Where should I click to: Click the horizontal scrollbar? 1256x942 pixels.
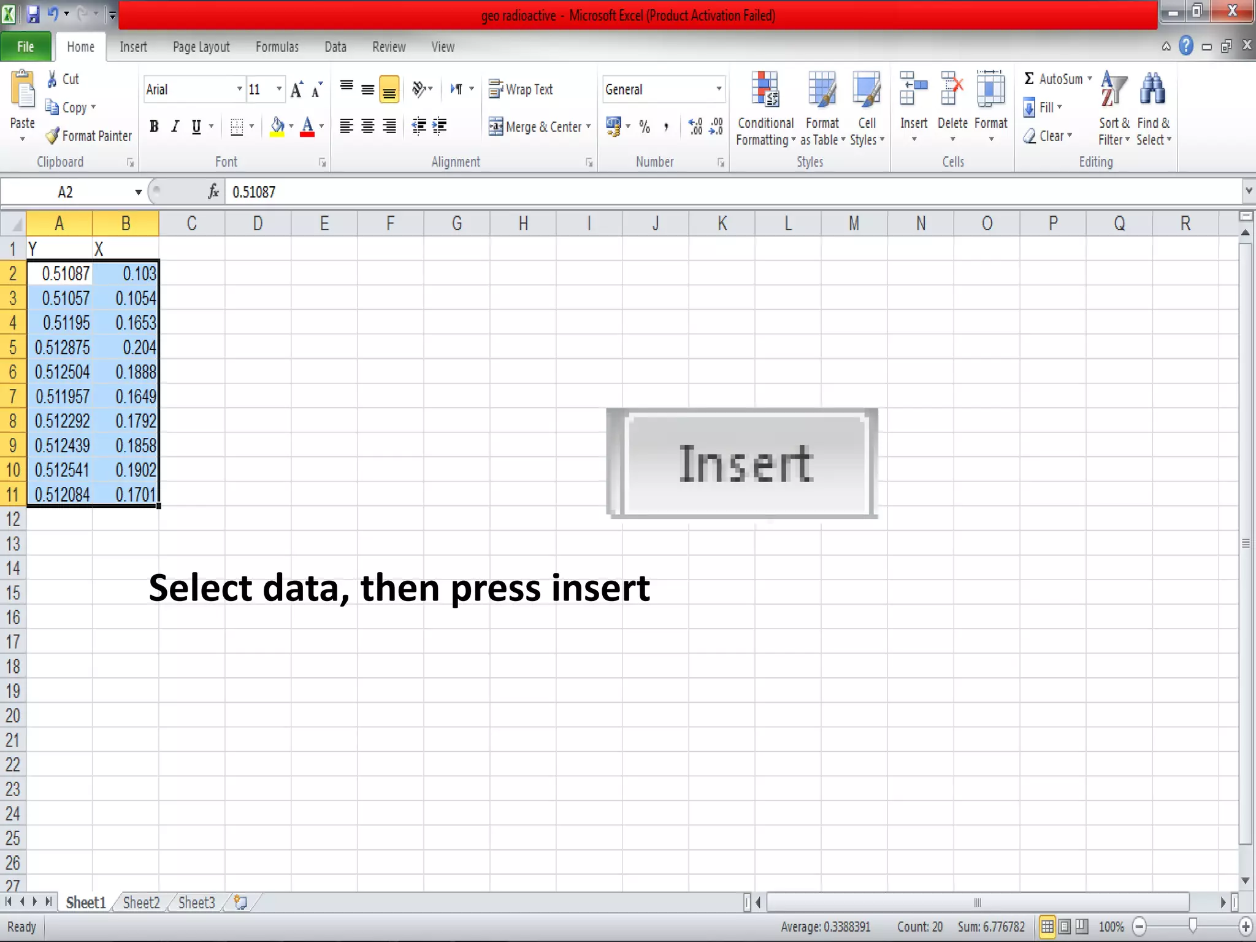[978, 902]
